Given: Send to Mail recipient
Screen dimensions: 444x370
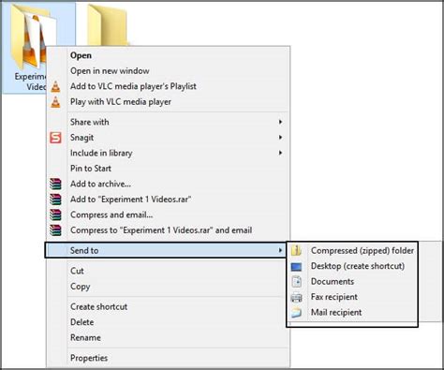Looking at the screenshot, I should pyautogui.click(x=336, y=313).
